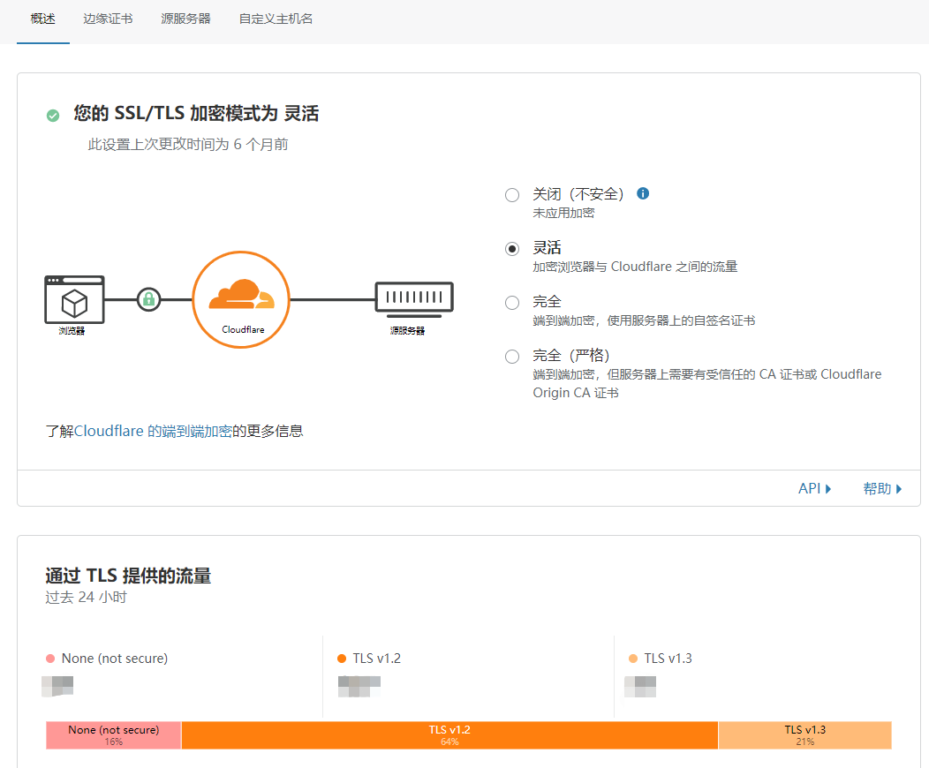
Task: Click the red legend dot for None (not secure)
Action: (x=50, y=658)
